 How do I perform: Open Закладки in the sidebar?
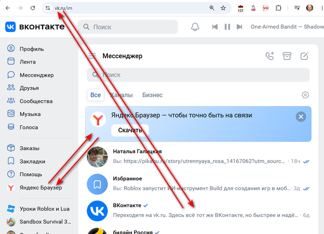point(26,161)
